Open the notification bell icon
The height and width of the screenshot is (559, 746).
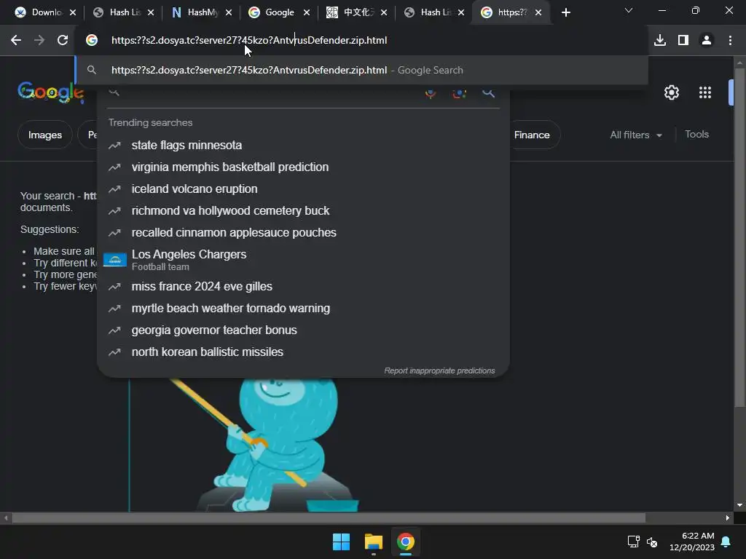click(x=726, y=542)
